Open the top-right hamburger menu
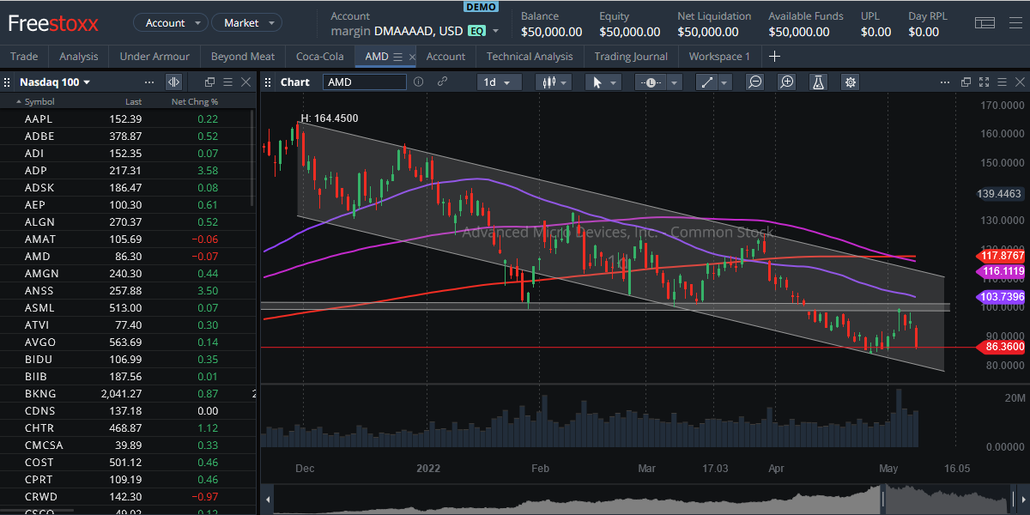This screenshot has height=515, width=1030. pos(1014,22)
